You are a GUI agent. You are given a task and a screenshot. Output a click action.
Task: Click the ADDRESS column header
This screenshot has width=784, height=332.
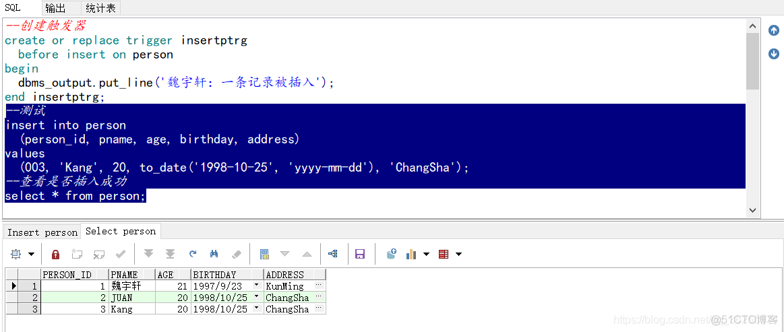[x=295, y=275]
